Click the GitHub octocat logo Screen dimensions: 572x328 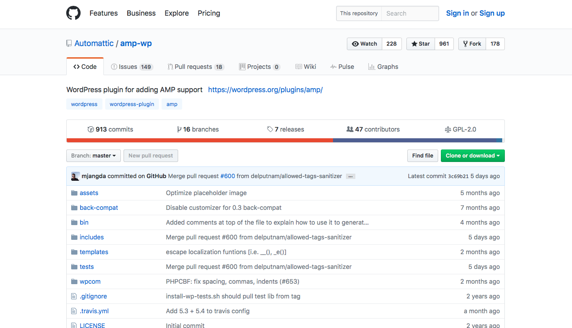(73, 13)
